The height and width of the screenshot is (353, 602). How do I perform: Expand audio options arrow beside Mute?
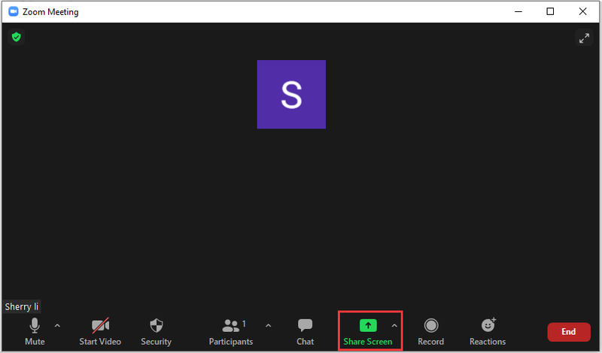click(x=57, y=325)
